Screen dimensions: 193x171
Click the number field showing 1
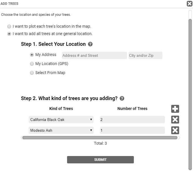pyautogui.click(x=132, y=130)
